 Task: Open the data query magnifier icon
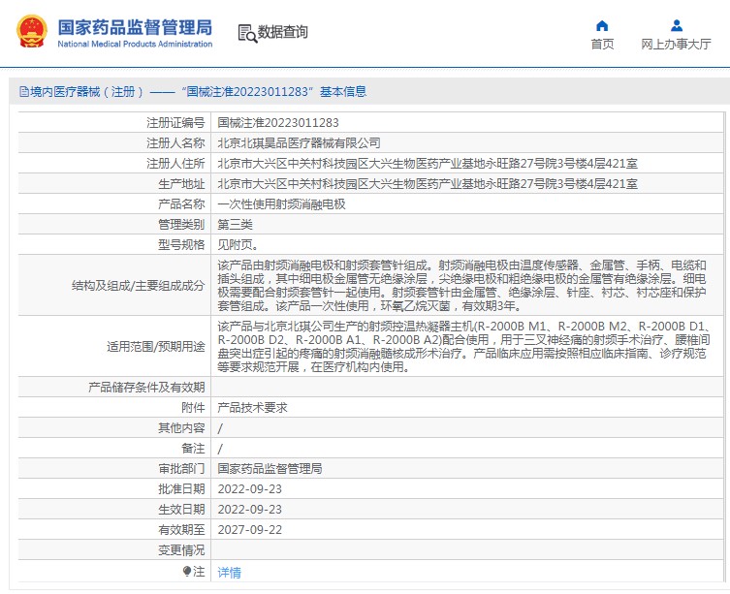pyautogui.click(x=247, y=33)
